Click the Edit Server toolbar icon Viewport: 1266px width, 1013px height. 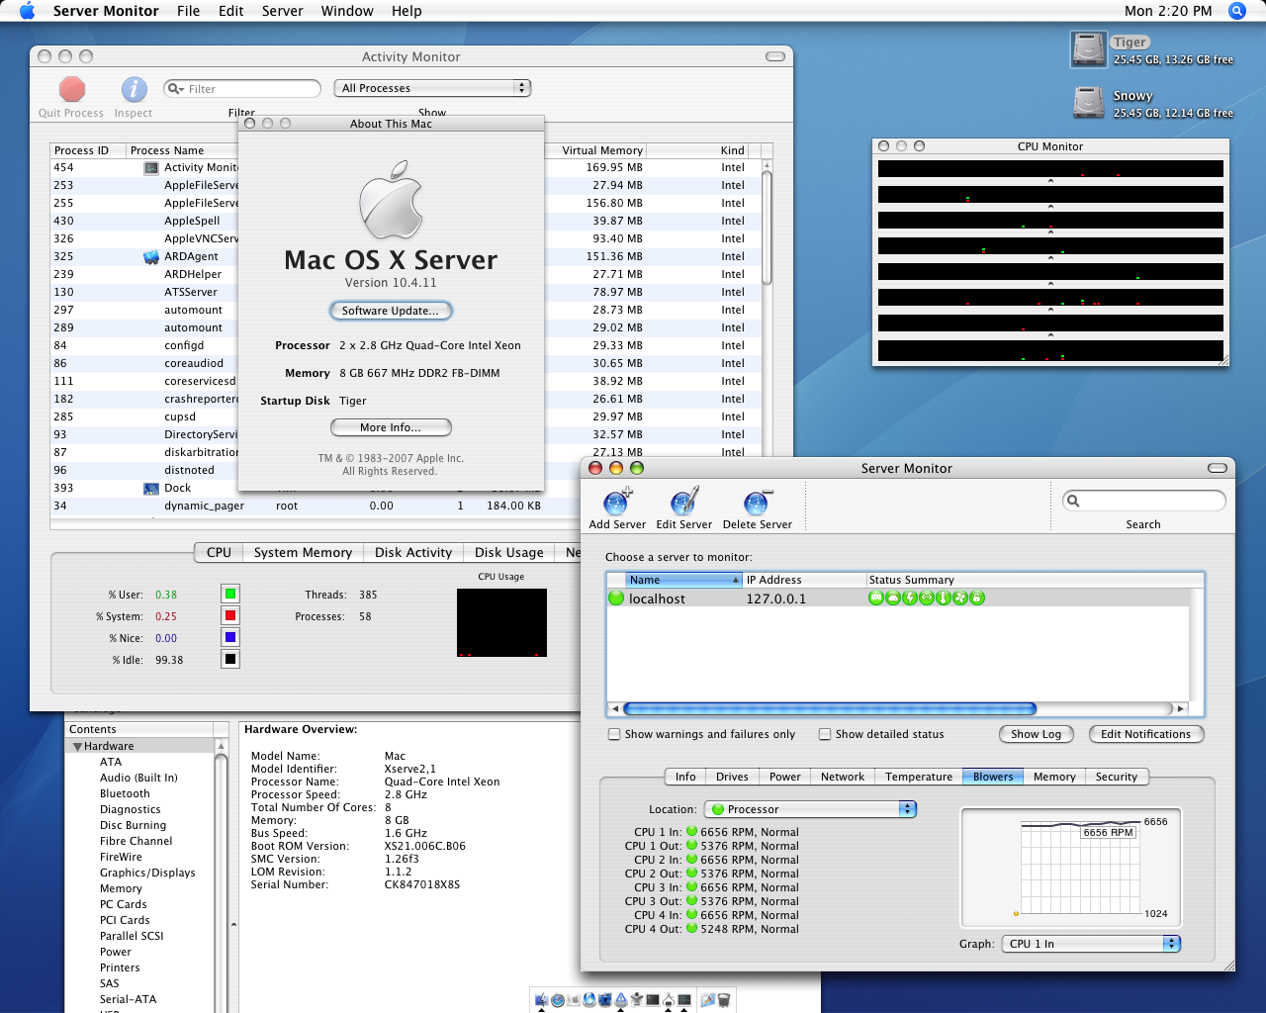684,502
